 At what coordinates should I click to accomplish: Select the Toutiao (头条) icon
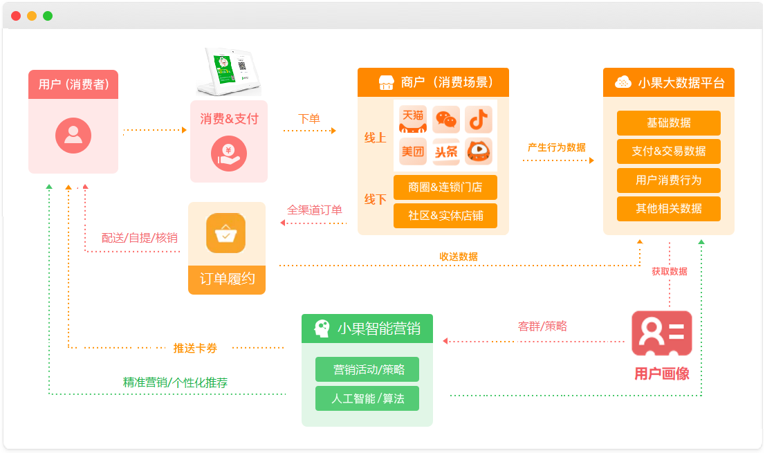[446, 151]
